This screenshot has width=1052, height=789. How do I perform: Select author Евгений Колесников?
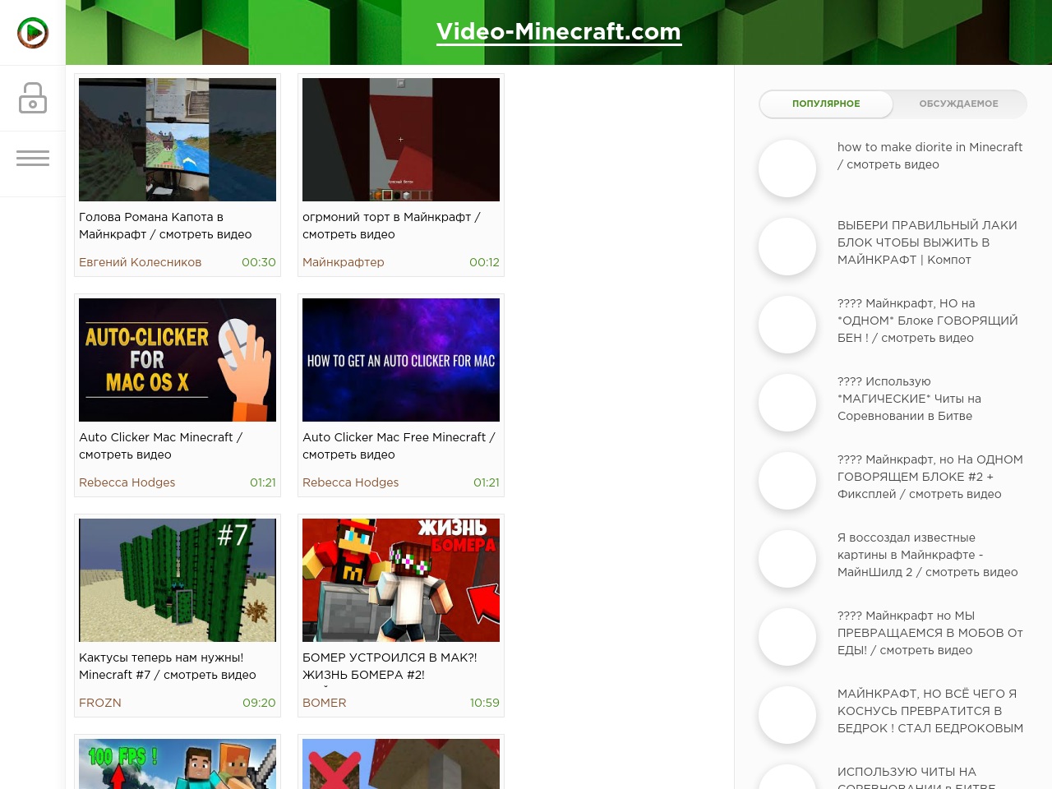(x=140, y=262)
